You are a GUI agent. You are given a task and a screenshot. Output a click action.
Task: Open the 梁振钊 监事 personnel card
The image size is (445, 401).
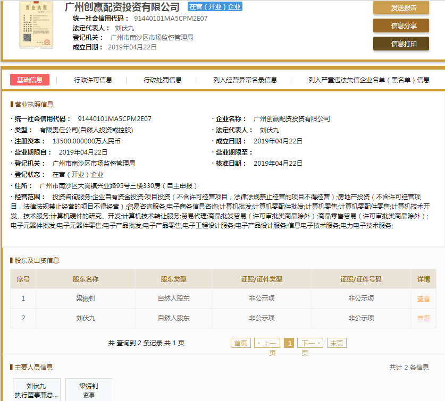tap(89, 390)
